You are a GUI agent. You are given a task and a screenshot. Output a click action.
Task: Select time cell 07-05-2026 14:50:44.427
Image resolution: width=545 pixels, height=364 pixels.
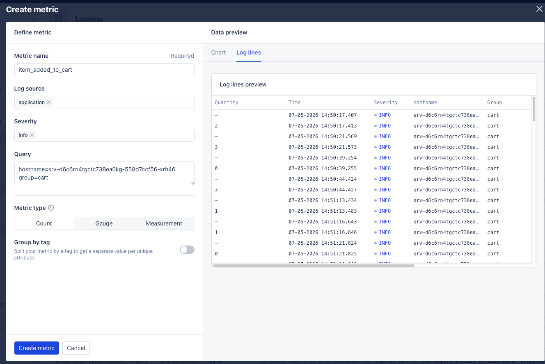click(323, 190)
